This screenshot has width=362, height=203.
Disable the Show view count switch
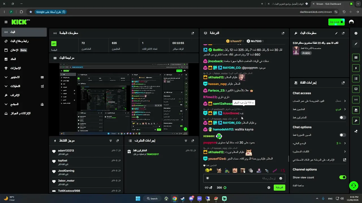(342, 177)
